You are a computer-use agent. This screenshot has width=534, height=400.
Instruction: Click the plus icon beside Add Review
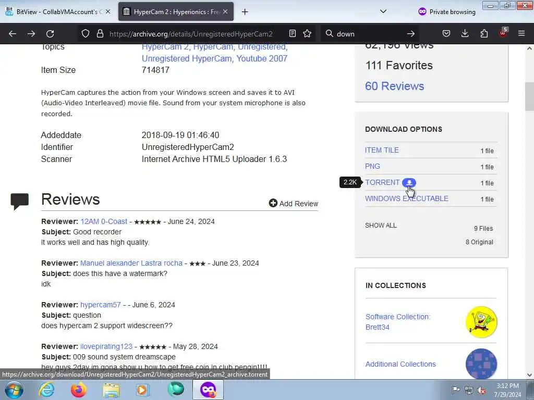tap(273, 203)
